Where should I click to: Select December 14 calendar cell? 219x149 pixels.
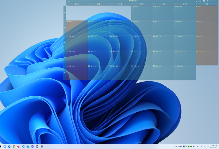coord(120,43)
